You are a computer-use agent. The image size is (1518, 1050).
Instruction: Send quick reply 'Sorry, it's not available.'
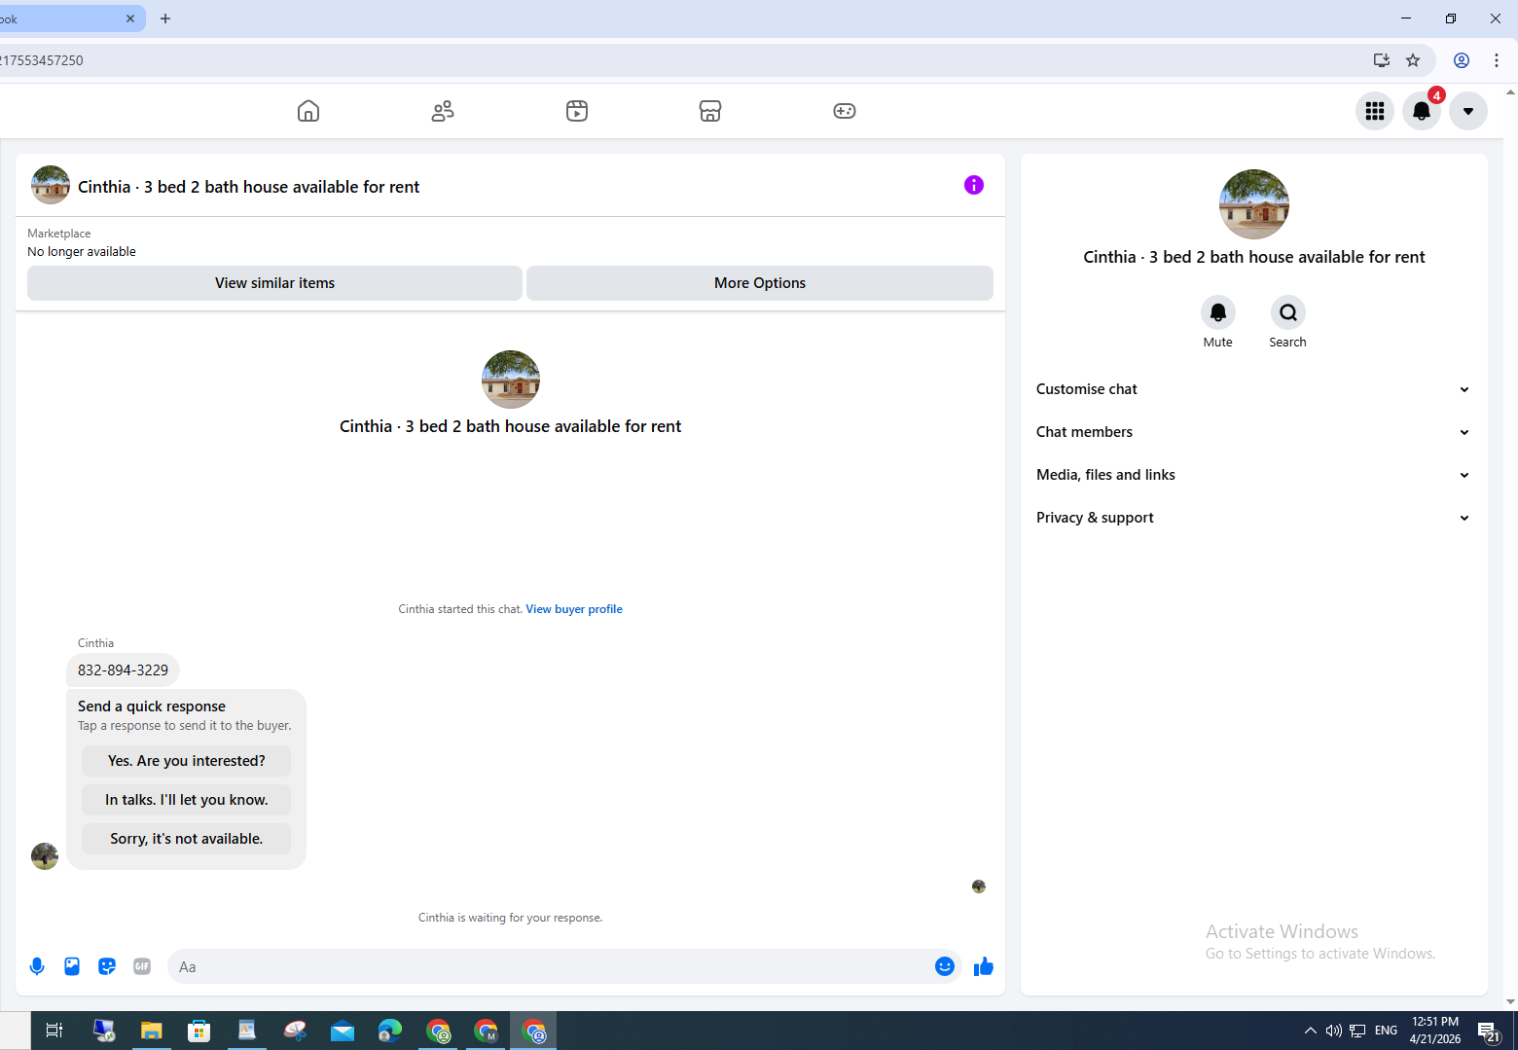click(186, 839)
